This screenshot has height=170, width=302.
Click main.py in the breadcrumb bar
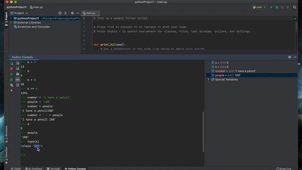(x=37, y=7)
